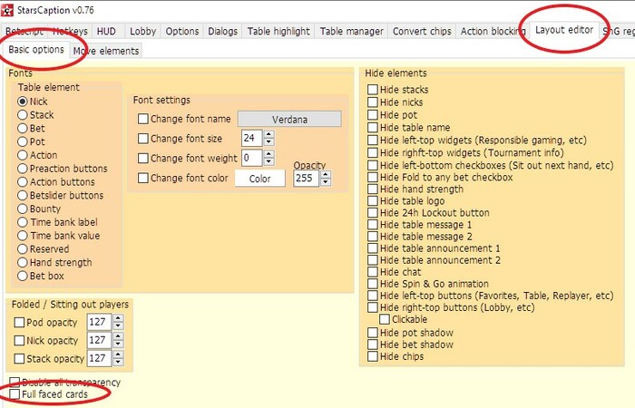The image size is (635, 408).
Task: Select the Stack table element
Action: (x=23, y=115)
